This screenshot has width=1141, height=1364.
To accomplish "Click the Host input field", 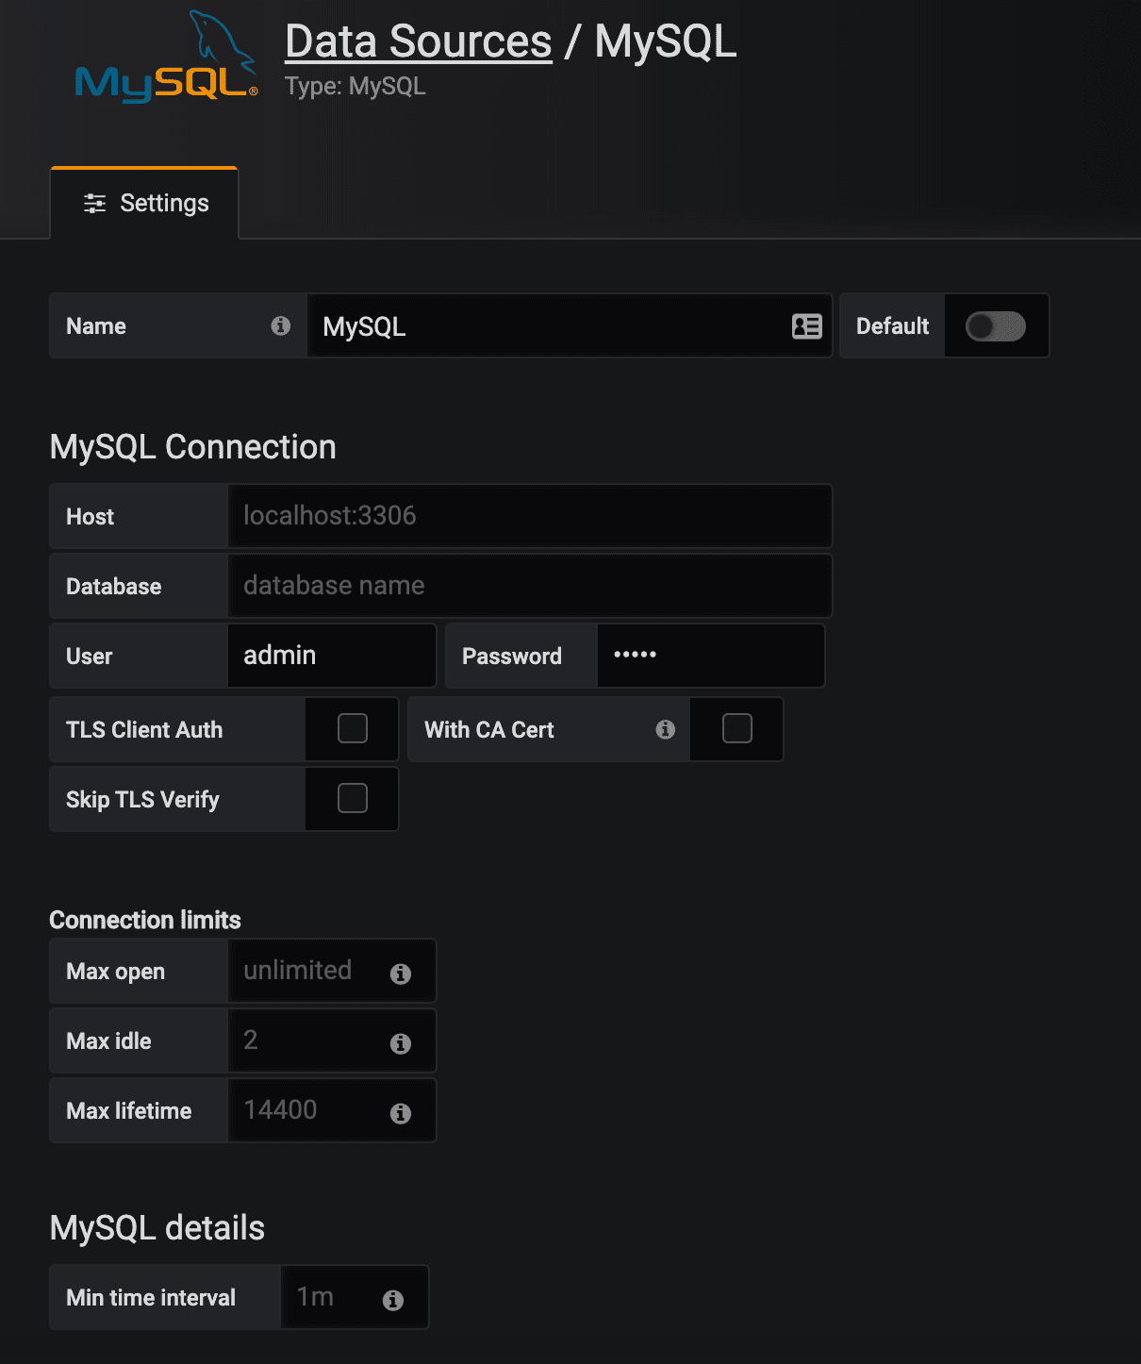I will (529, 516).
